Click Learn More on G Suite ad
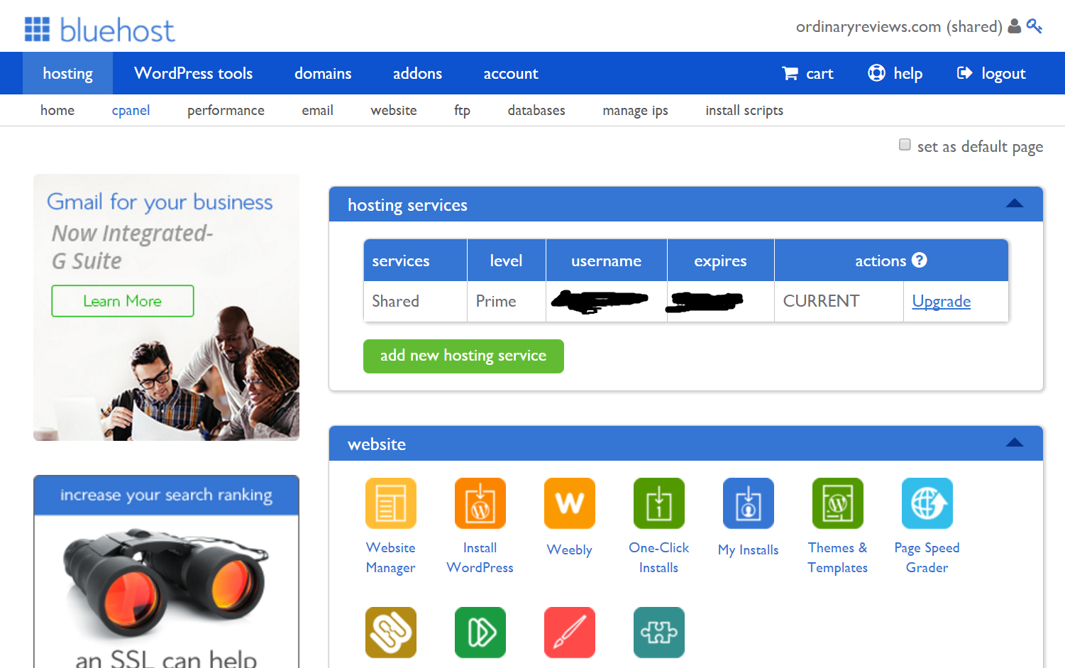The image size is (1065, 668). (x=123, y=301)
